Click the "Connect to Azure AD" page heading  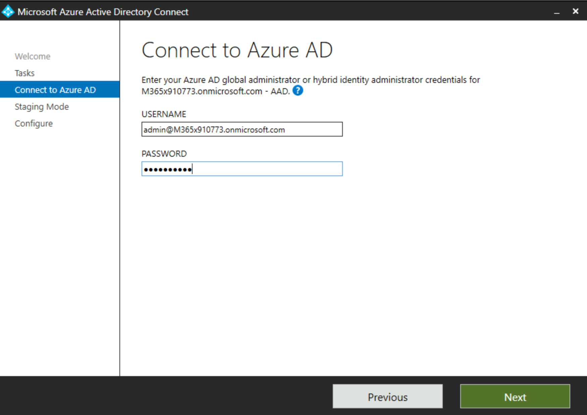pos(237,50)
